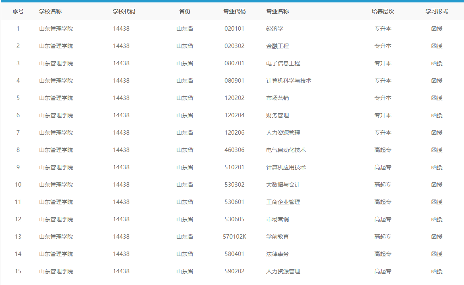This screenshot has width=464, height=285.
Task: Click row number 9 in 序号 column
Action: 18,168
